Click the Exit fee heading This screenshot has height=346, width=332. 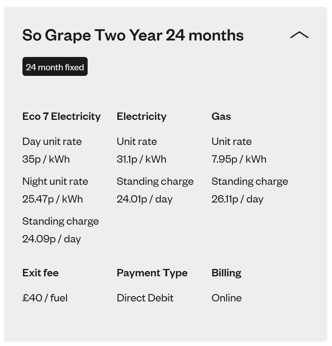click(x=41, y=273)
